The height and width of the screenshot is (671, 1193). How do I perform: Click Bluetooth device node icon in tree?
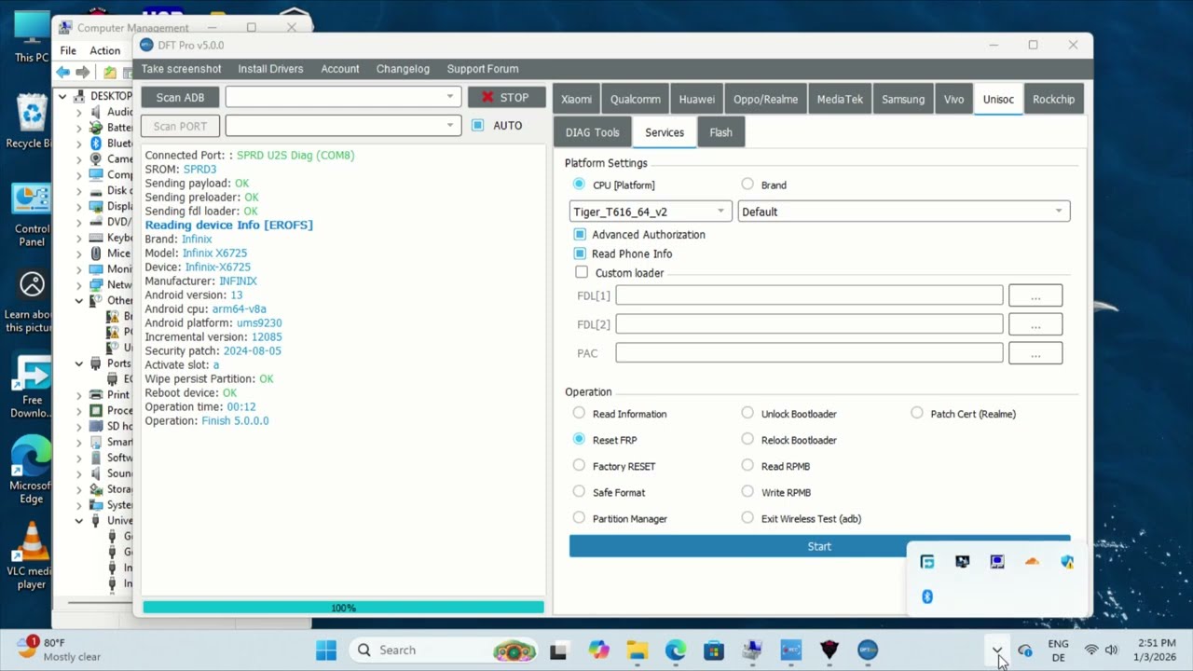tap(96, 144)
